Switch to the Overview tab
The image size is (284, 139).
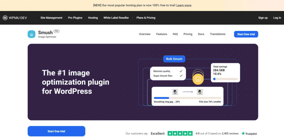tap(145, 34)
